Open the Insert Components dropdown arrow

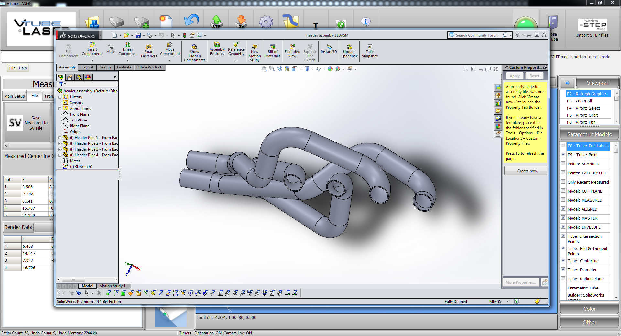92,60
